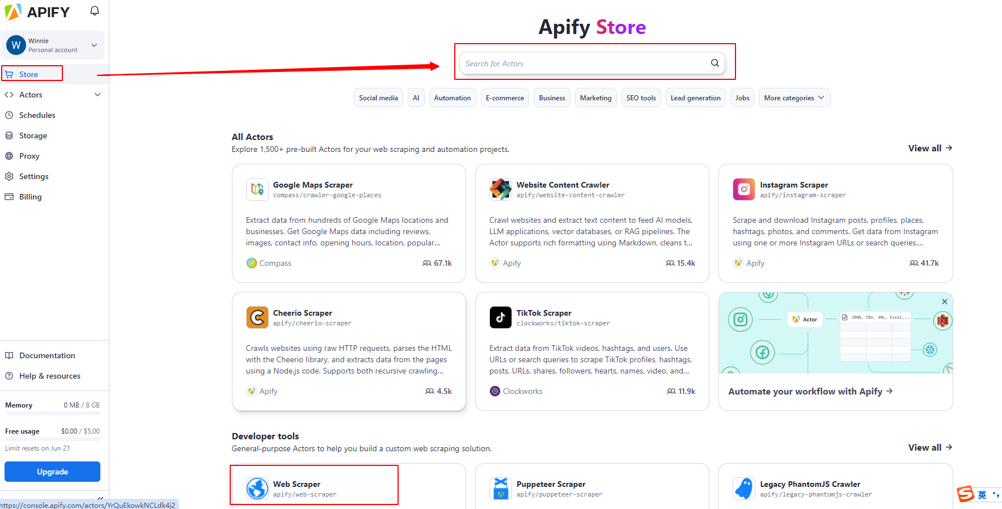Click the Schedules clock icon

pyautogui.click(x=9, y=115)
